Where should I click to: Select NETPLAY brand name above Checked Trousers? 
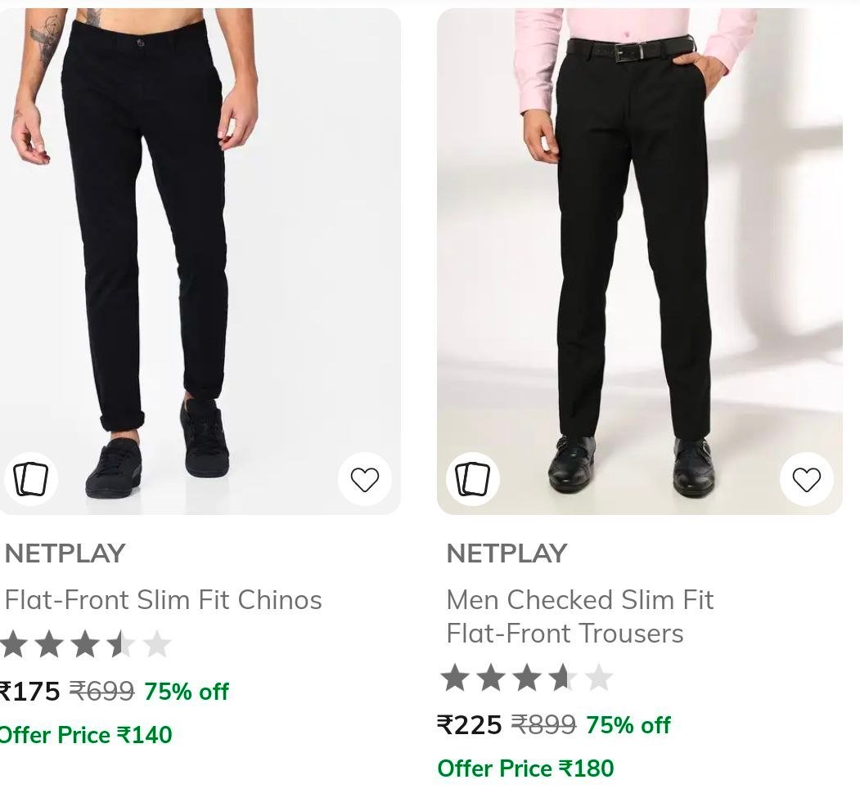pyautogui.click(x=507, y=553)
